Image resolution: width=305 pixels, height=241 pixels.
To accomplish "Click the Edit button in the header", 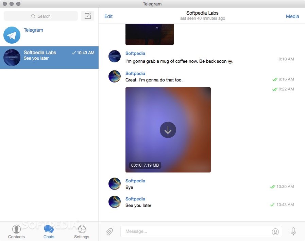I will pos(108,16).
